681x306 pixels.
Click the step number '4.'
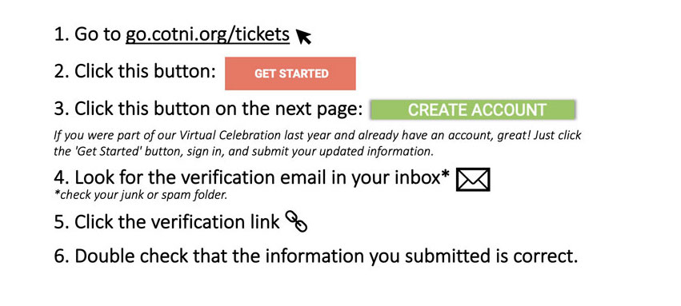click(x=62, y=178)
